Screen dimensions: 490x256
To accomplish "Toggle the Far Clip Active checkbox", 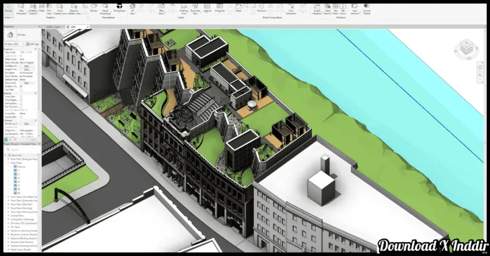I will 21,107.
